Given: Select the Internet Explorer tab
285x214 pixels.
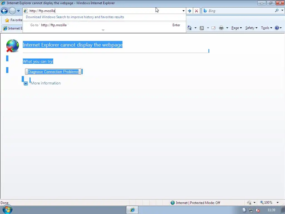Looking at the screenshot, I should (12, 28).
